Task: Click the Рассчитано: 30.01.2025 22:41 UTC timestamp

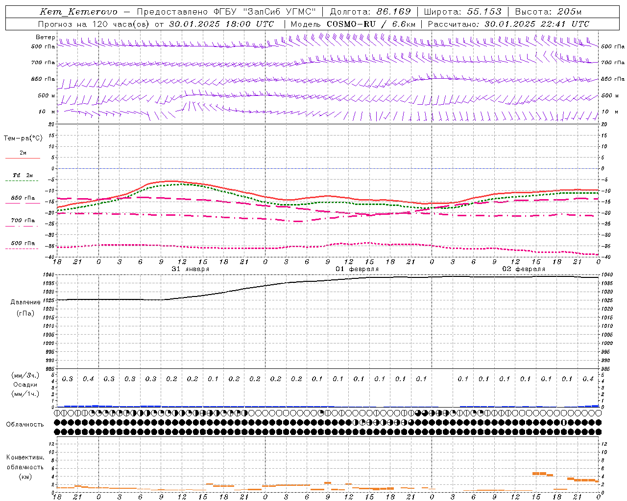Action: pos(508,24)
